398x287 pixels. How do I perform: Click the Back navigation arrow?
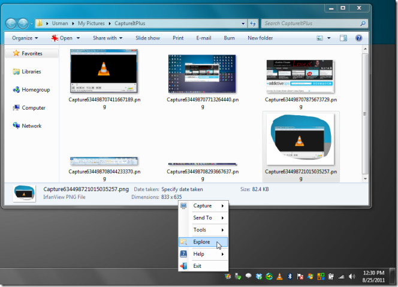pos(11,23)
